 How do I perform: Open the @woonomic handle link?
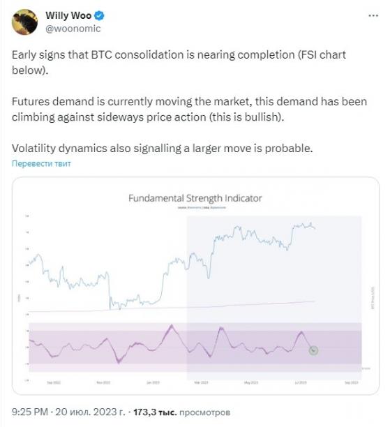[x=73, y=29]
